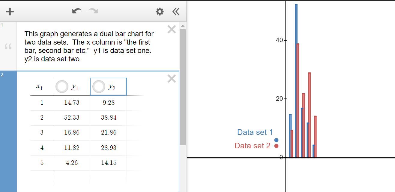Delete the note in row 1

[172, 29]
